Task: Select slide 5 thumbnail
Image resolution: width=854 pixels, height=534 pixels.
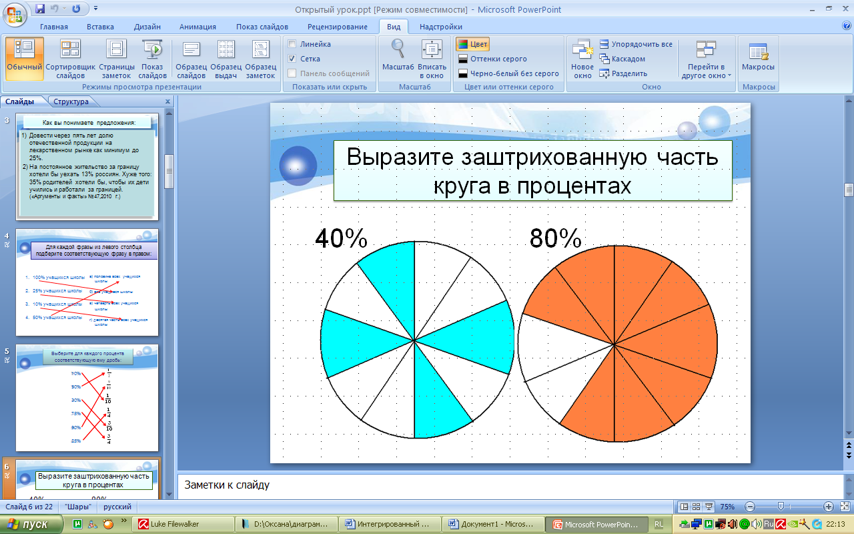Action: [87, 397]
